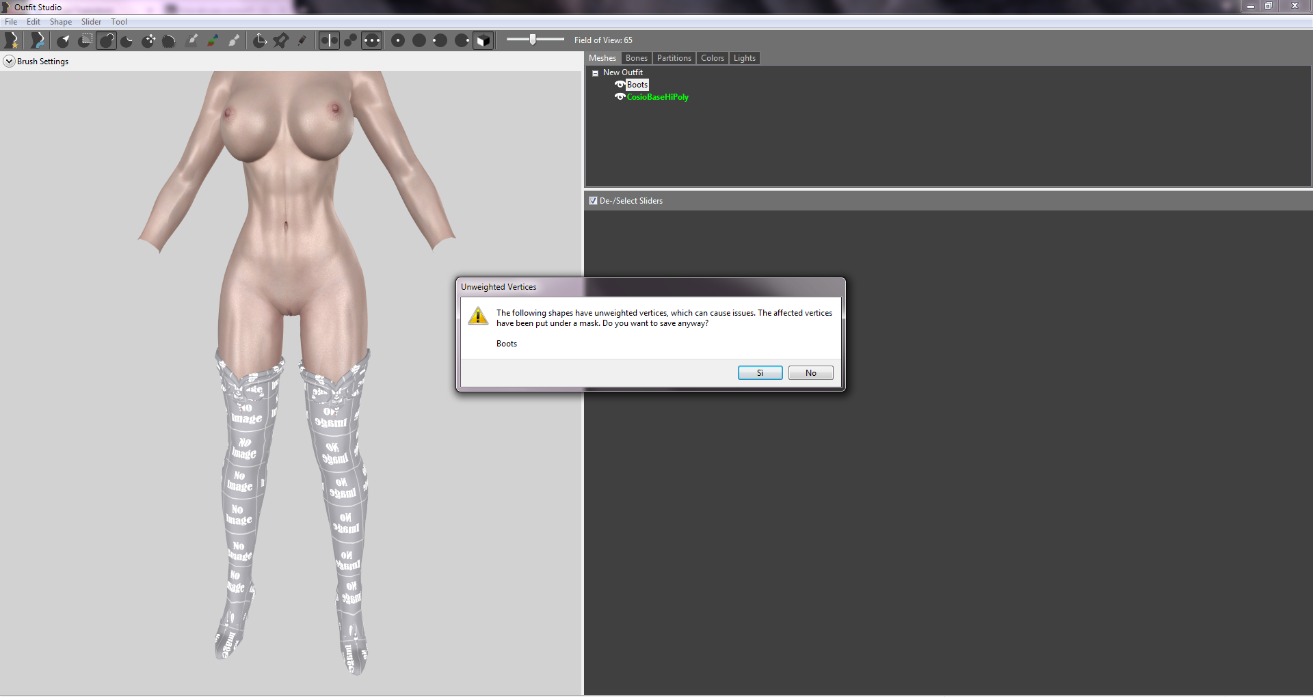Screen dimensions: 1313x697
Task: Open the Slider menu
Action: [91, 22]
